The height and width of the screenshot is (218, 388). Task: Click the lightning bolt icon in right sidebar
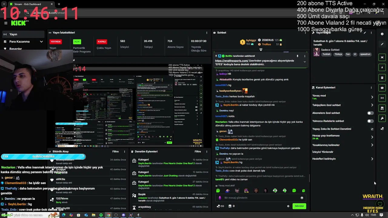click(x=382, y=68)
